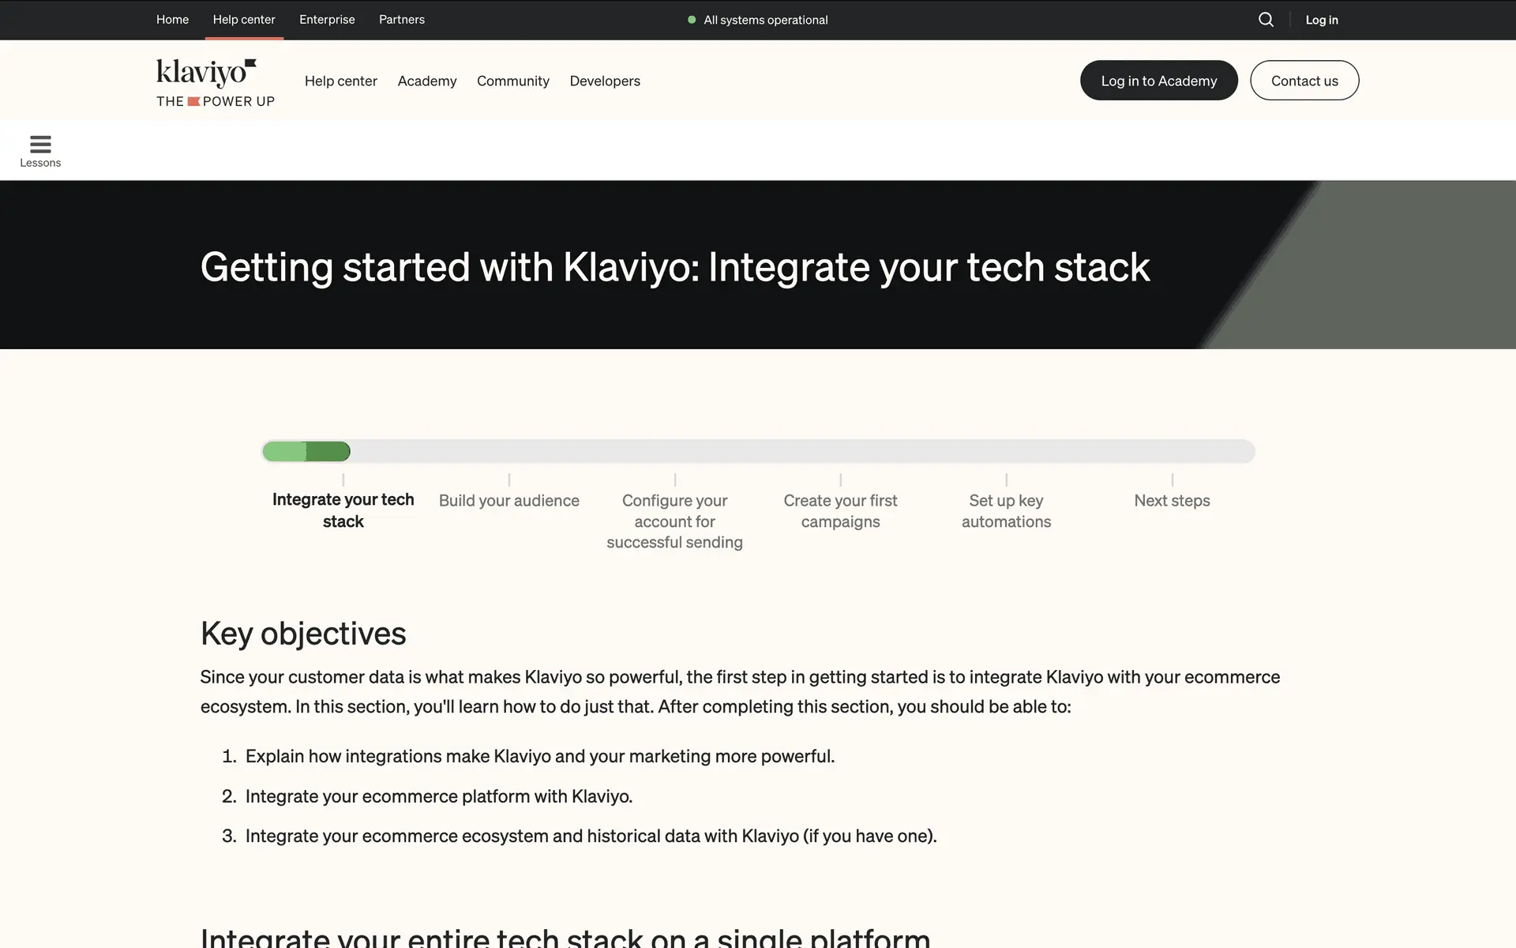Jump to Create your first campaigns step

pos(840,510)
